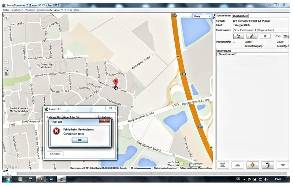293x187 pixels.
Task: Open the Action Center flag icon
Action: pos(249,179)
